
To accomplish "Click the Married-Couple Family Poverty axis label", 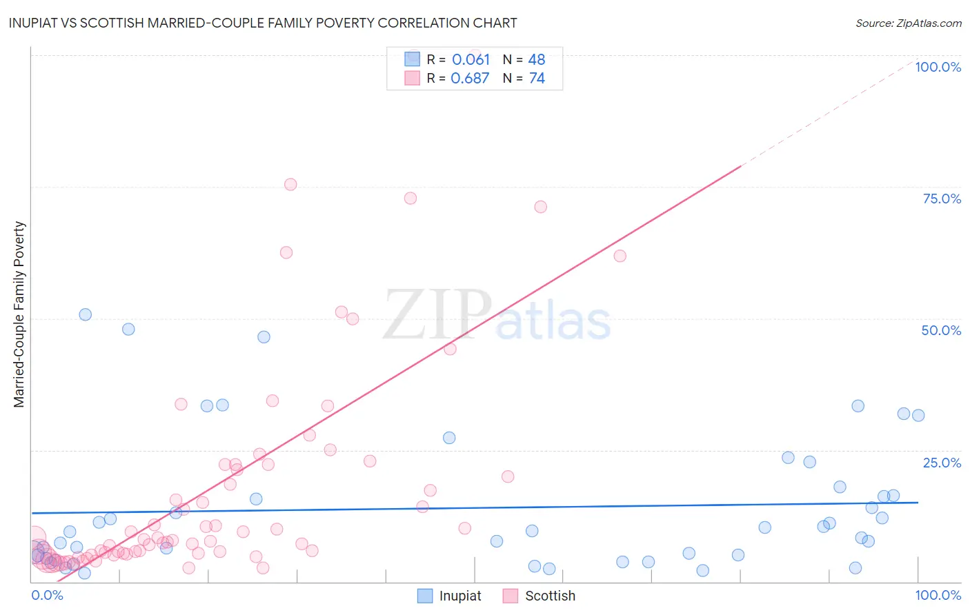I will [x=19, y=314].
